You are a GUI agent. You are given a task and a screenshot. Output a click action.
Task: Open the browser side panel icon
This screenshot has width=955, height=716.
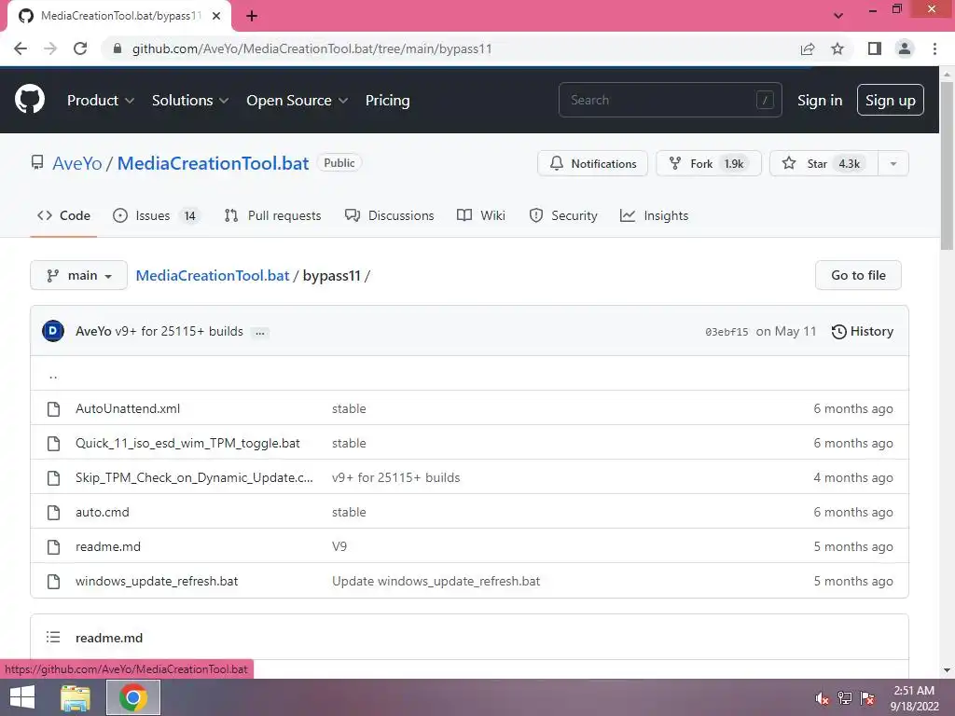pos(875,48)
